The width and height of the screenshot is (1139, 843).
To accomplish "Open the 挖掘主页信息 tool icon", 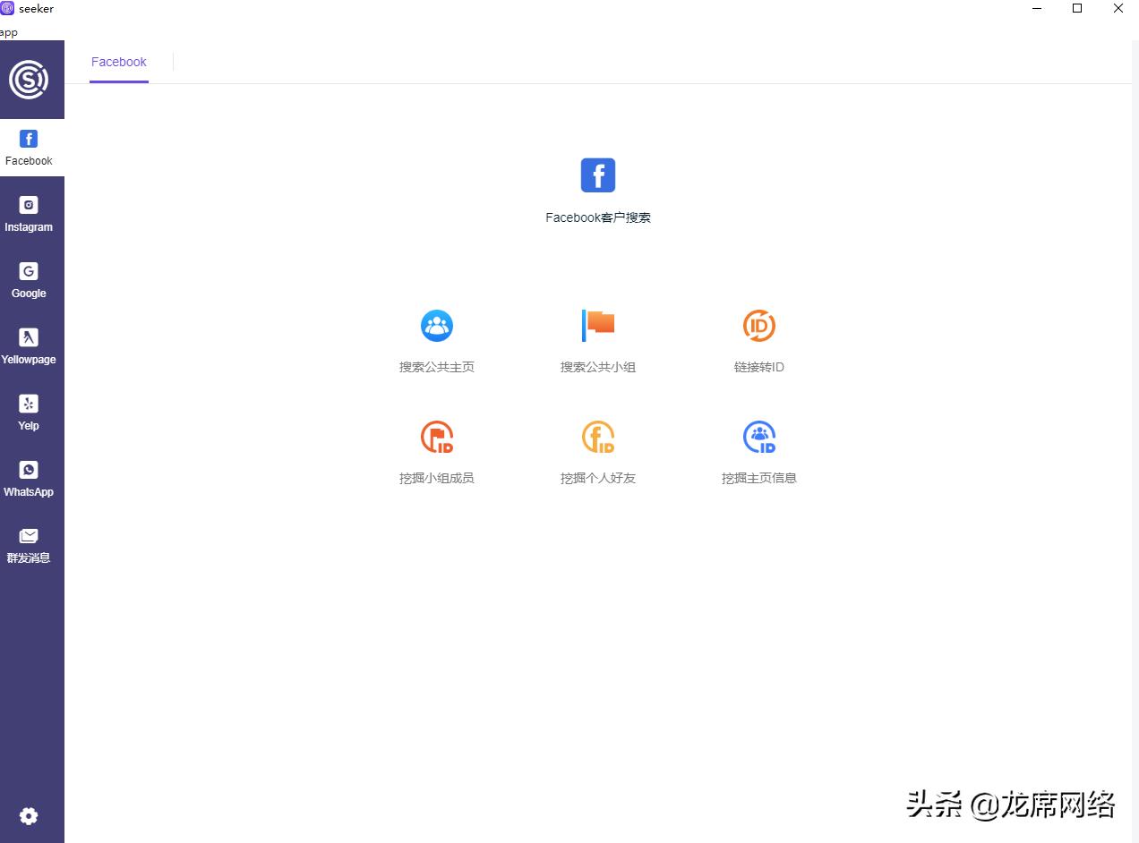I will coord(759,437).
